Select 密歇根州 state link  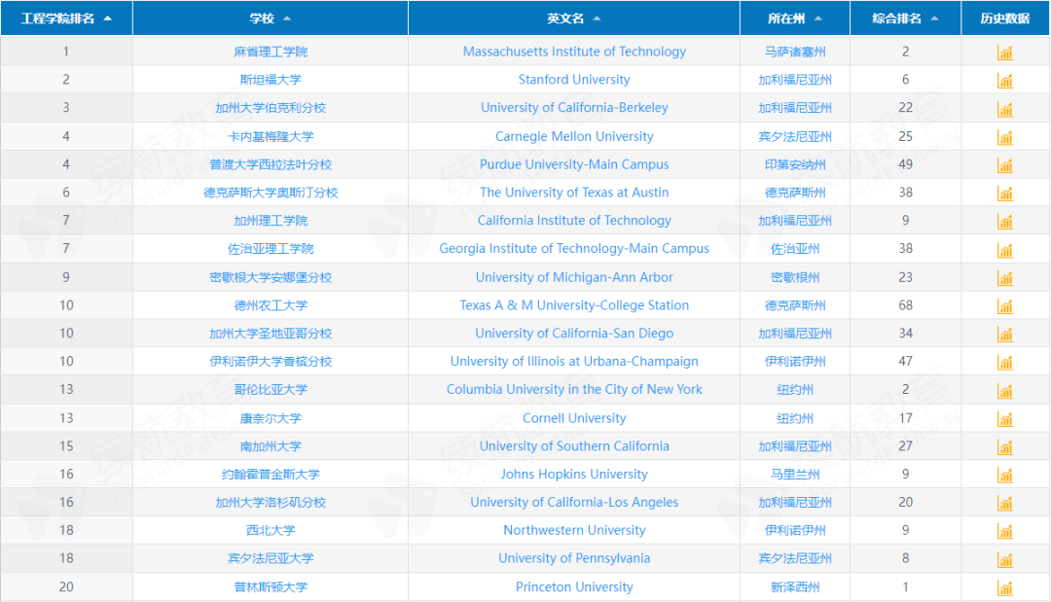click(795, 277)
